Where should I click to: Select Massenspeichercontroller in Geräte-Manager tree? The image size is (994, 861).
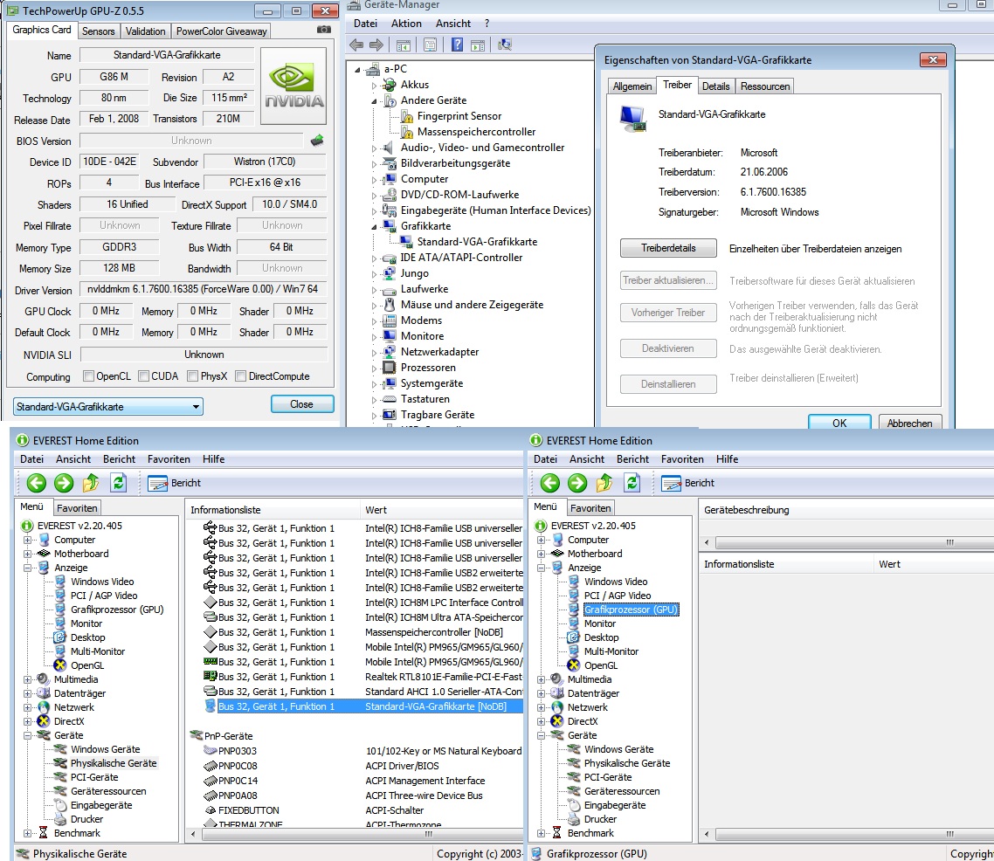pos(476,132)
